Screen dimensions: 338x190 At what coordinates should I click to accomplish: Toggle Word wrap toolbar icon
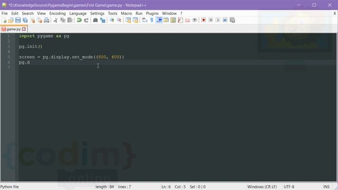[x=144, y=20]
